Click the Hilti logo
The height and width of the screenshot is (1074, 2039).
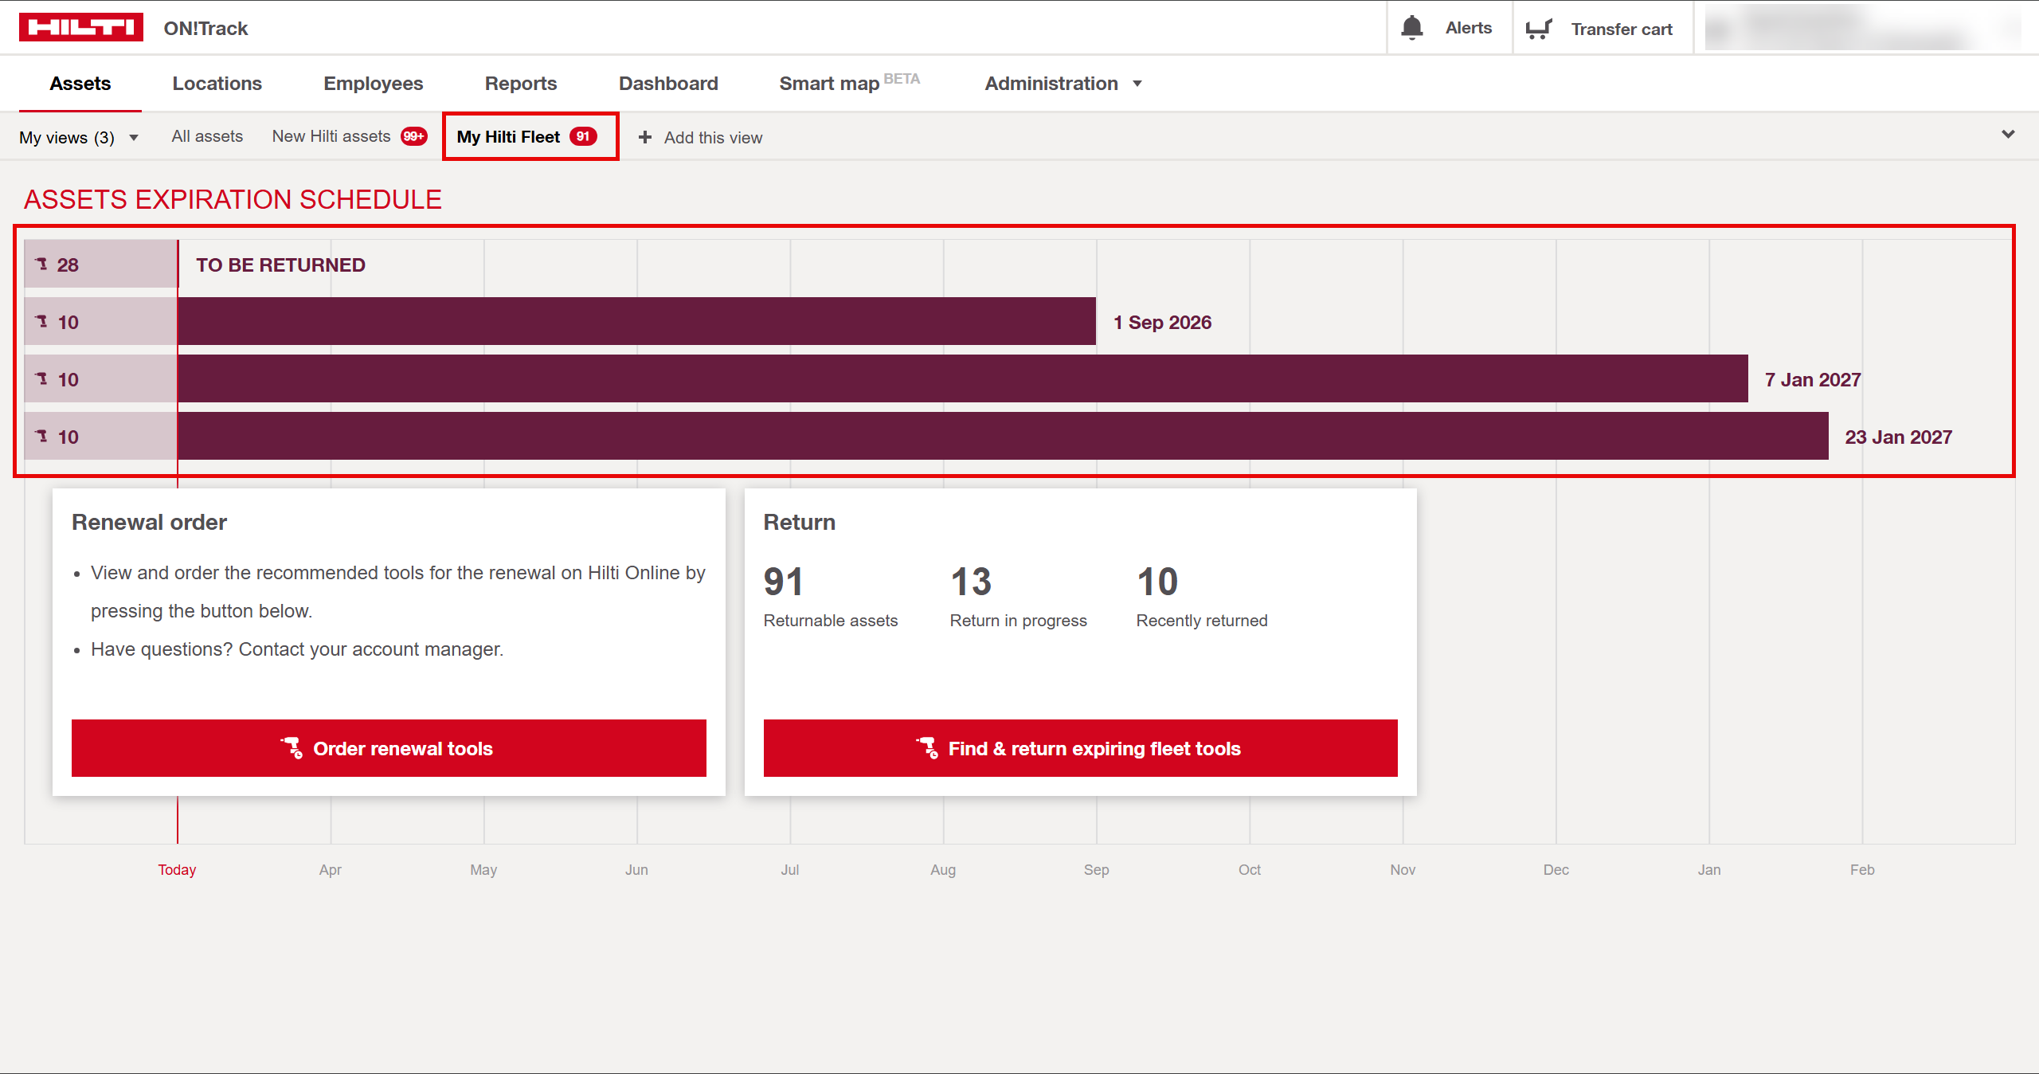80,27
